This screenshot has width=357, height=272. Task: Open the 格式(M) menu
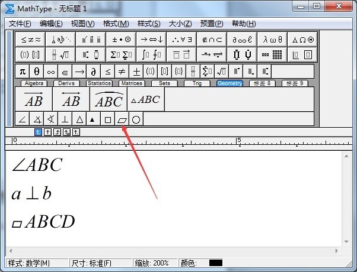tap(116, 24)
